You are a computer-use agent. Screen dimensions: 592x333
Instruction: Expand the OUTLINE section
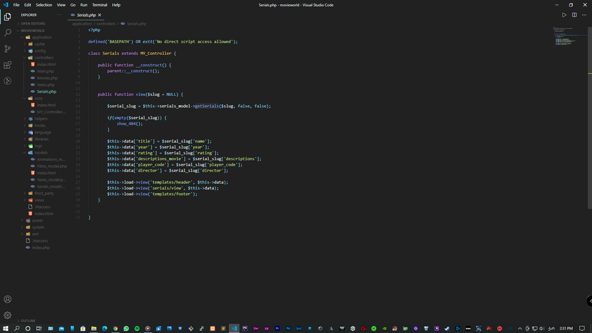[x=28, y=320]
